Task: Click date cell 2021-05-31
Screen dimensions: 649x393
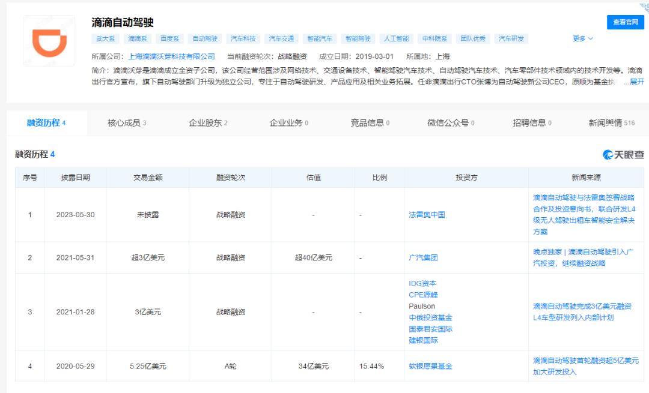Action: click(75, 257)
